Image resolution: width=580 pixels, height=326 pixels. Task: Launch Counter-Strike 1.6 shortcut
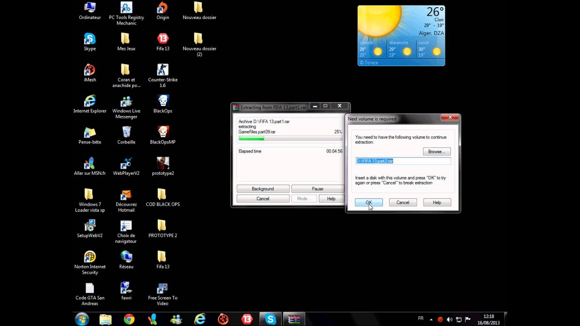pos(163,76)
